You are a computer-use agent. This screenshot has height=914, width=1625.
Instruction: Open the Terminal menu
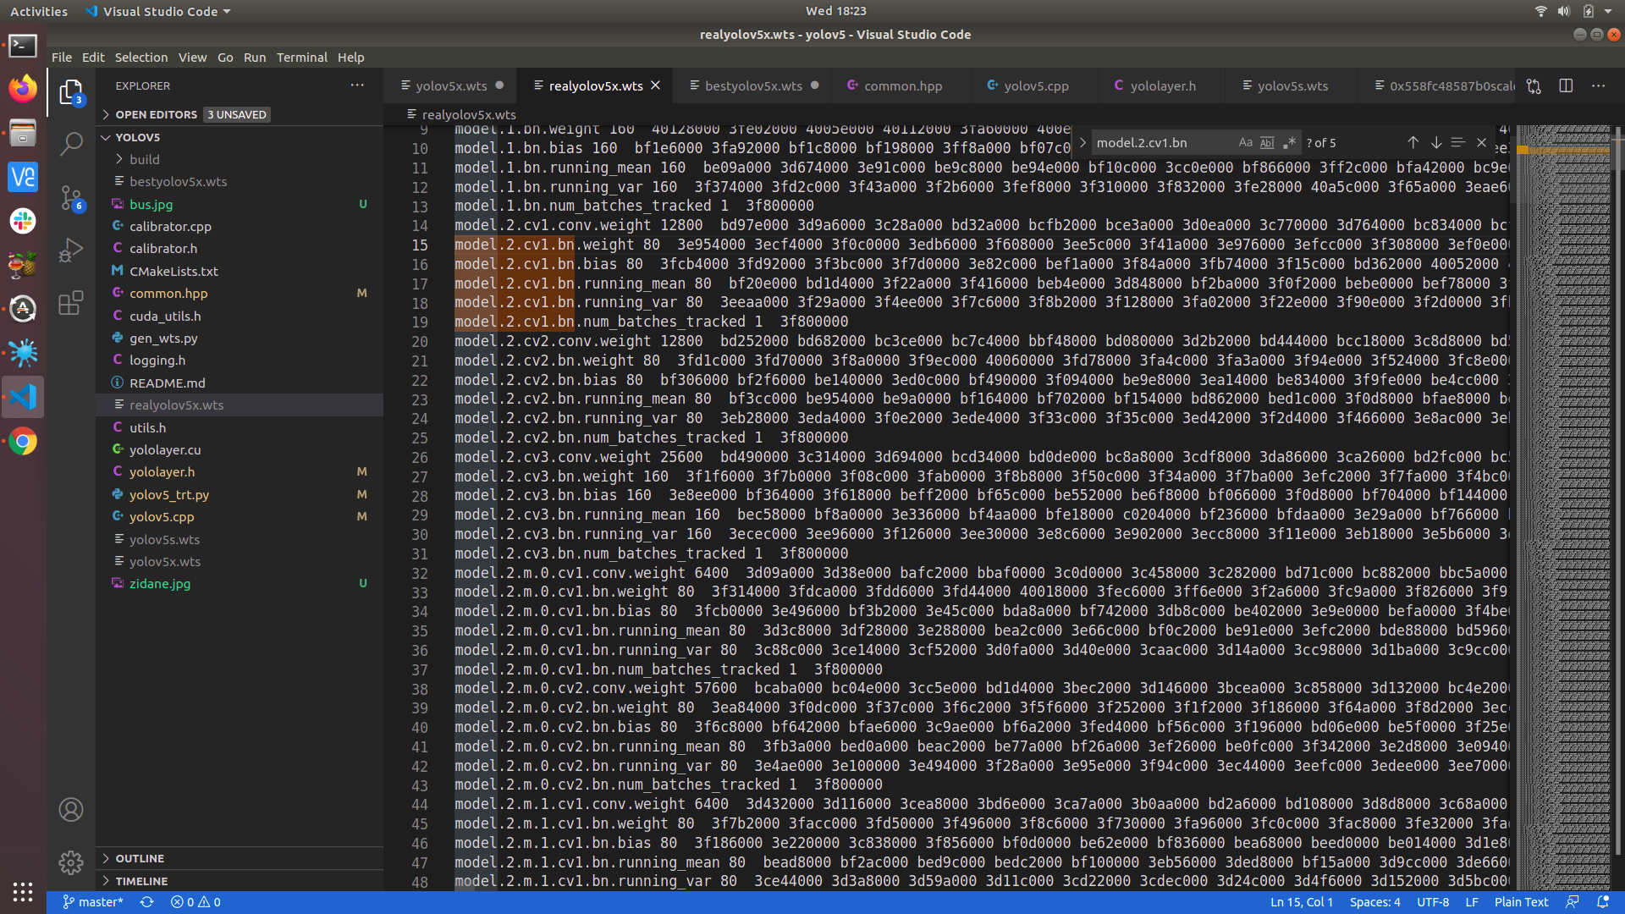coord(302,57)
